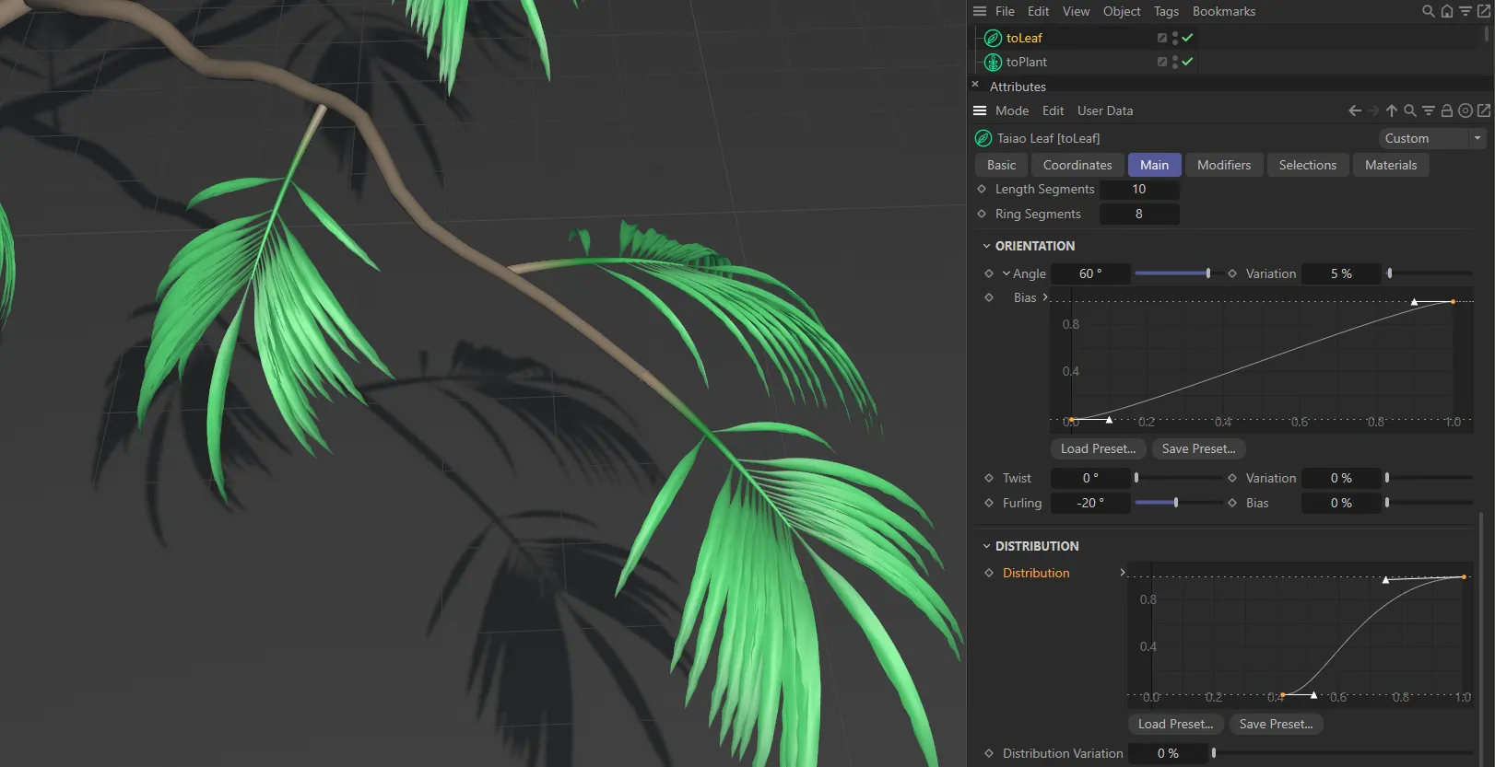Open the Object menu

coord(1122,11)
